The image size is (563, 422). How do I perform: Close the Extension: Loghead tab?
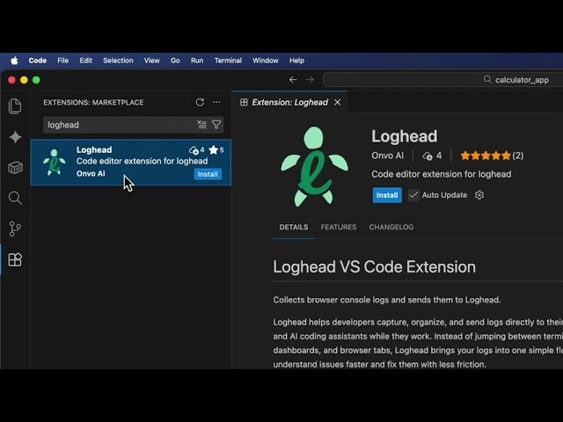pyautogui.click(x=337, y=102)
